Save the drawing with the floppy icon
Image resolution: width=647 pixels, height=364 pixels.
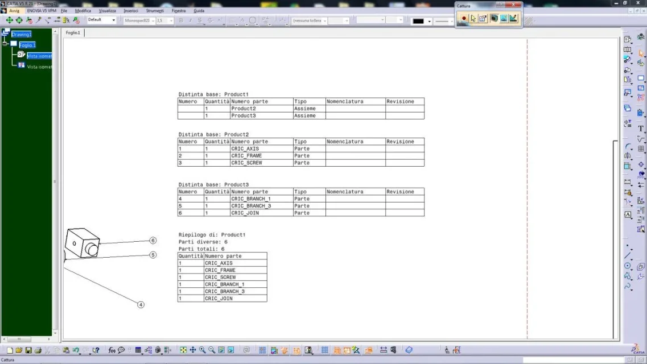(28, 350)
